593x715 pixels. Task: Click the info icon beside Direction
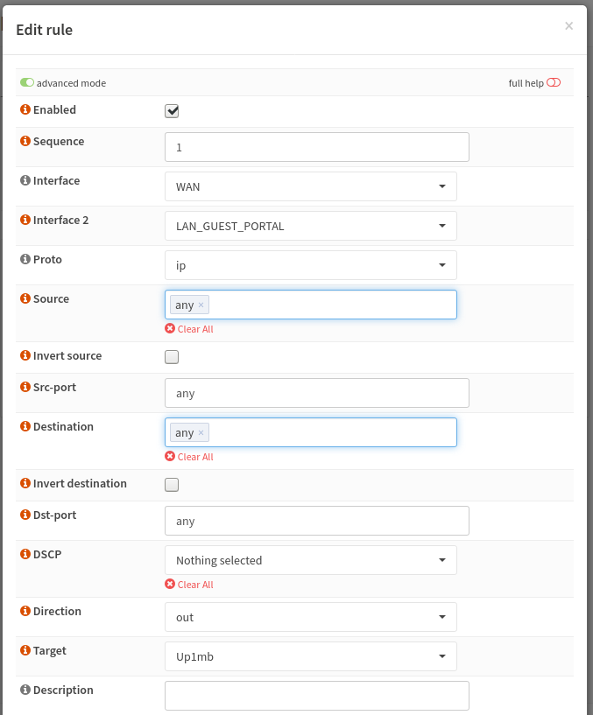click(25, 612)
